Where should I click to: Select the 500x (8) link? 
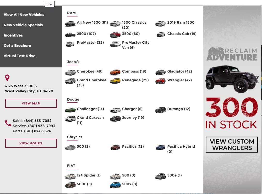tap(130, 184)
